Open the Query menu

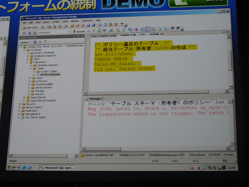46,22
